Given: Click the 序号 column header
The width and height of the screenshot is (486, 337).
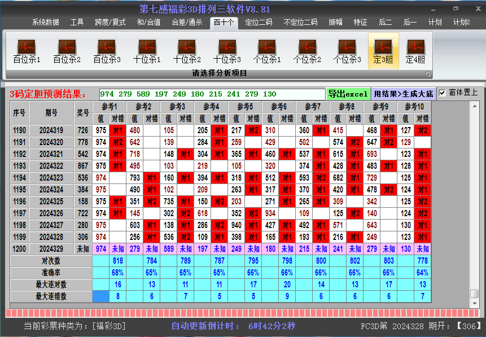Looking at the screenshot, I should point(19,113).
